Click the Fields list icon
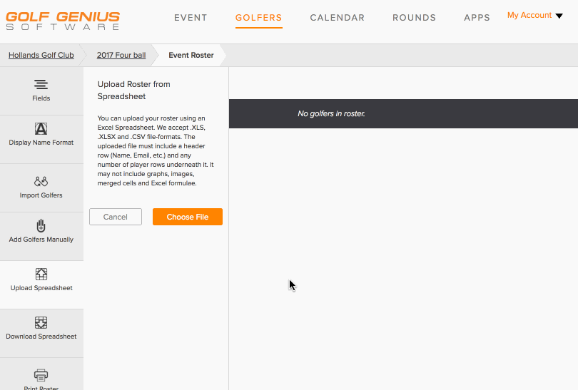Viewport: 578px width, 390px height. [x=41, y=85]
